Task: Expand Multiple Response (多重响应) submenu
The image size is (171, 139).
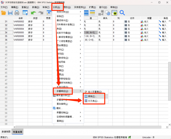Action: pyautogui.click(x=68, y=91)
